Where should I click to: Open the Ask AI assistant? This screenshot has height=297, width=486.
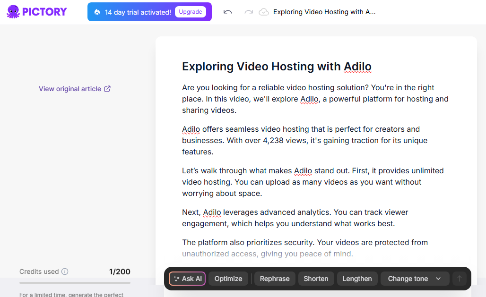187,279
